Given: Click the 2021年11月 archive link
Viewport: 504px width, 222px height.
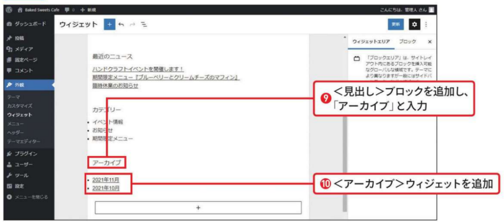Looking at the screenshot, I should coord(105,180).
